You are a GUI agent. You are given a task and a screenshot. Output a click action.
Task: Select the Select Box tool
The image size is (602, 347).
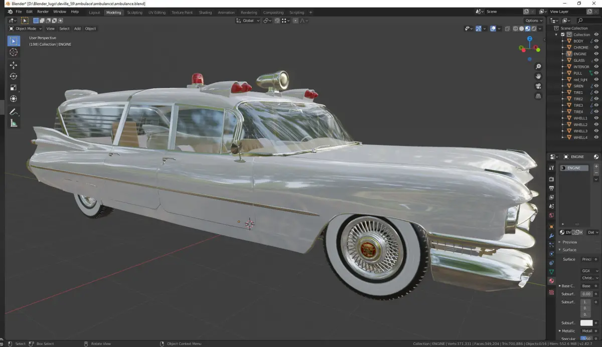click(14, 41)
